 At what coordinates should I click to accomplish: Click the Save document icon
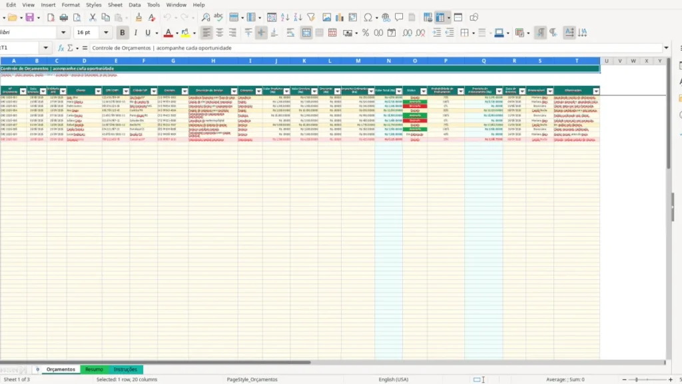pos(29,17)
